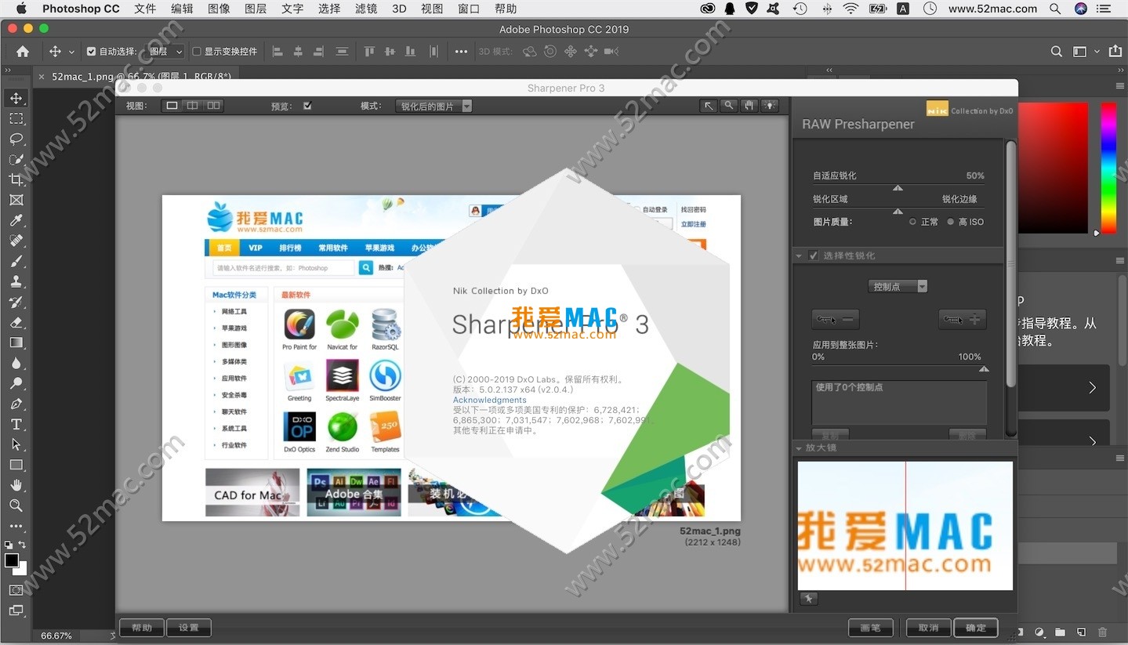Image resolution: width=1128 pixels, height=645 pixels.
Task: Click the 画笔 brush button
Action: click(871, 628)
